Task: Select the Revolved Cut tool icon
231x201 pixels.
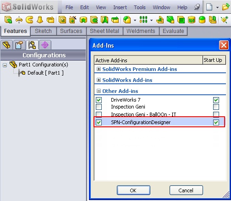Action: tap(83, 20)
